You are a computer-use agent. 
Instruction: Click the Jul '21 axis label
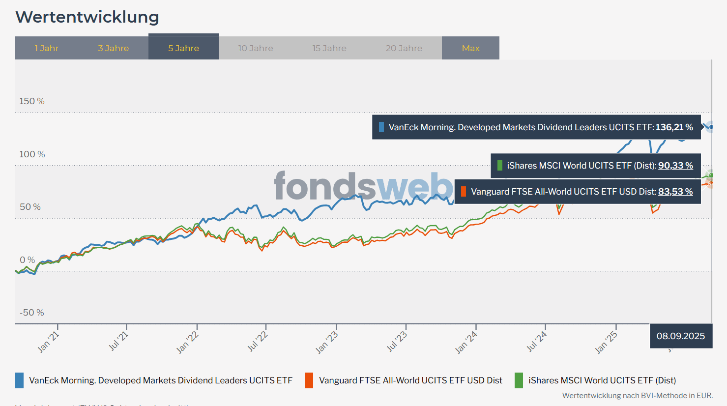pyautogui.click(x=118, y=341)
